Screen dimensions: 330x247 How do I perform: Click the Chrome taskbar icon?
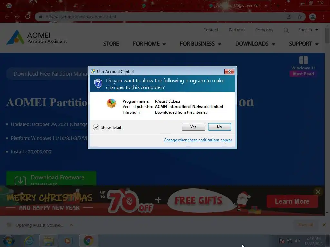click(x=88, y=241)
